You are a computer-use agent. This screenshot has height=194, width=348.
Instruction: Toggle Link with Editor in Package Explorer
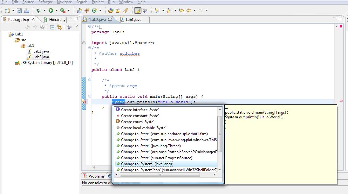coord(59,27)
